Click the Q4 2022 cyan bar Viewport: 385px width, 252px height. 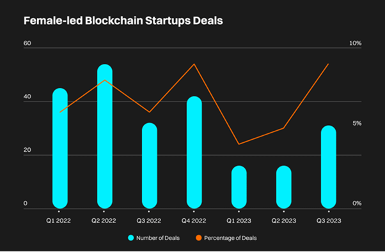click(194, 152)
